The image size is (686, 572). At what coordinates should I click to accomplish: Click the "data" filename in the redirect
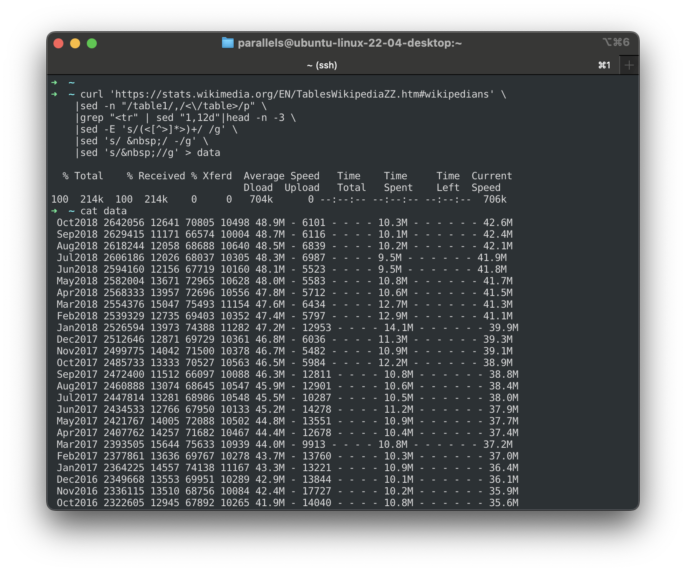tap(210, 153)
